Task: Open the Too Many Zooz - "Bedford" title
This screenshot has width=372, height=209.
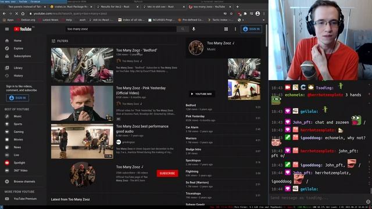Action: 137,51
